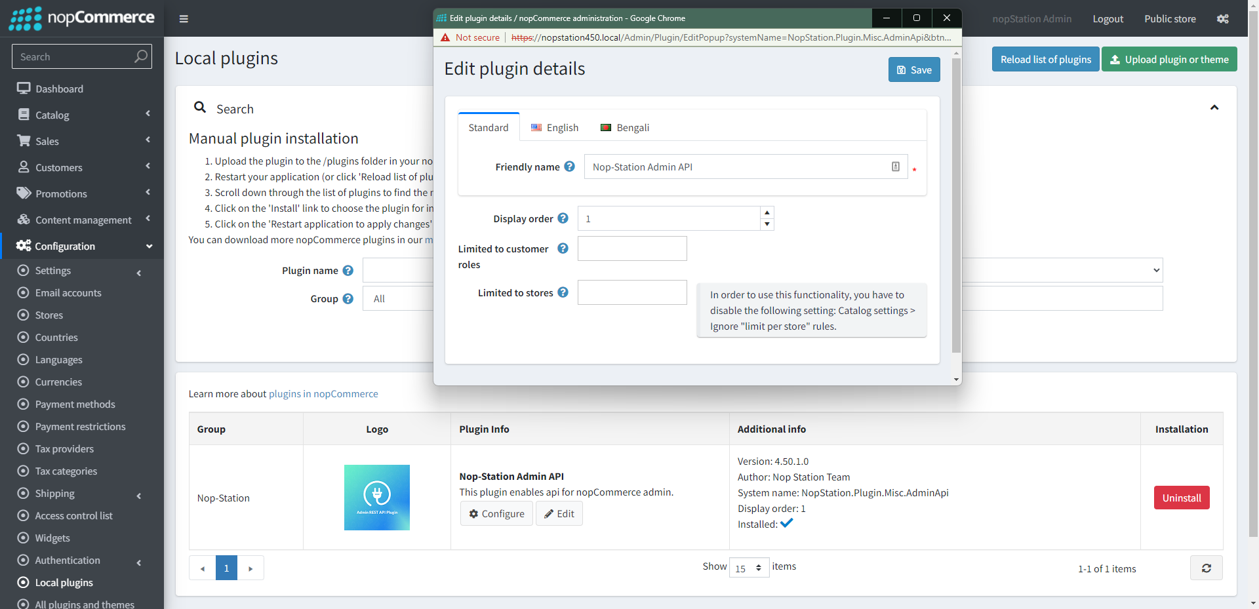Viewport: 1259px width, 609px height.
Task: Configure the Nop-Station Admin API plugin
Action: pos(496,513)
